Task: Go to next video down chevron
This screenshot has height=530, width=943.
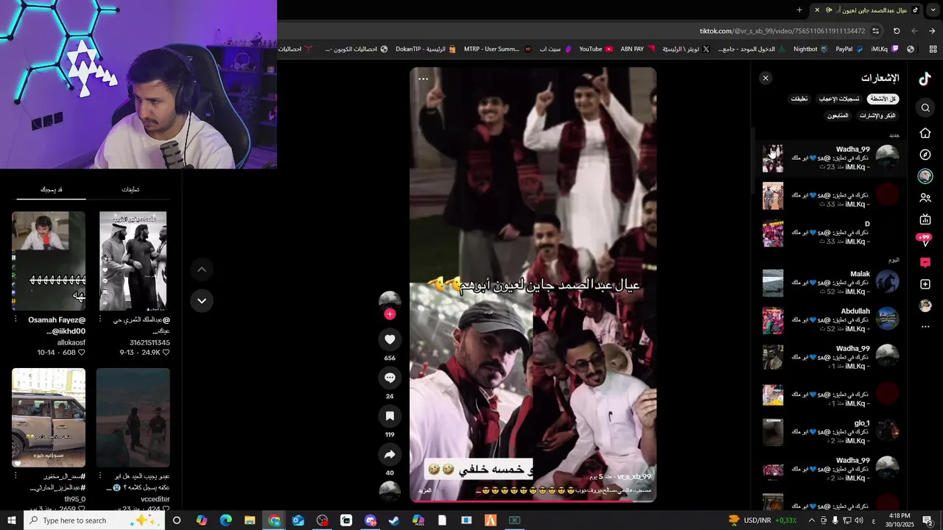Action: click(201, 300)
